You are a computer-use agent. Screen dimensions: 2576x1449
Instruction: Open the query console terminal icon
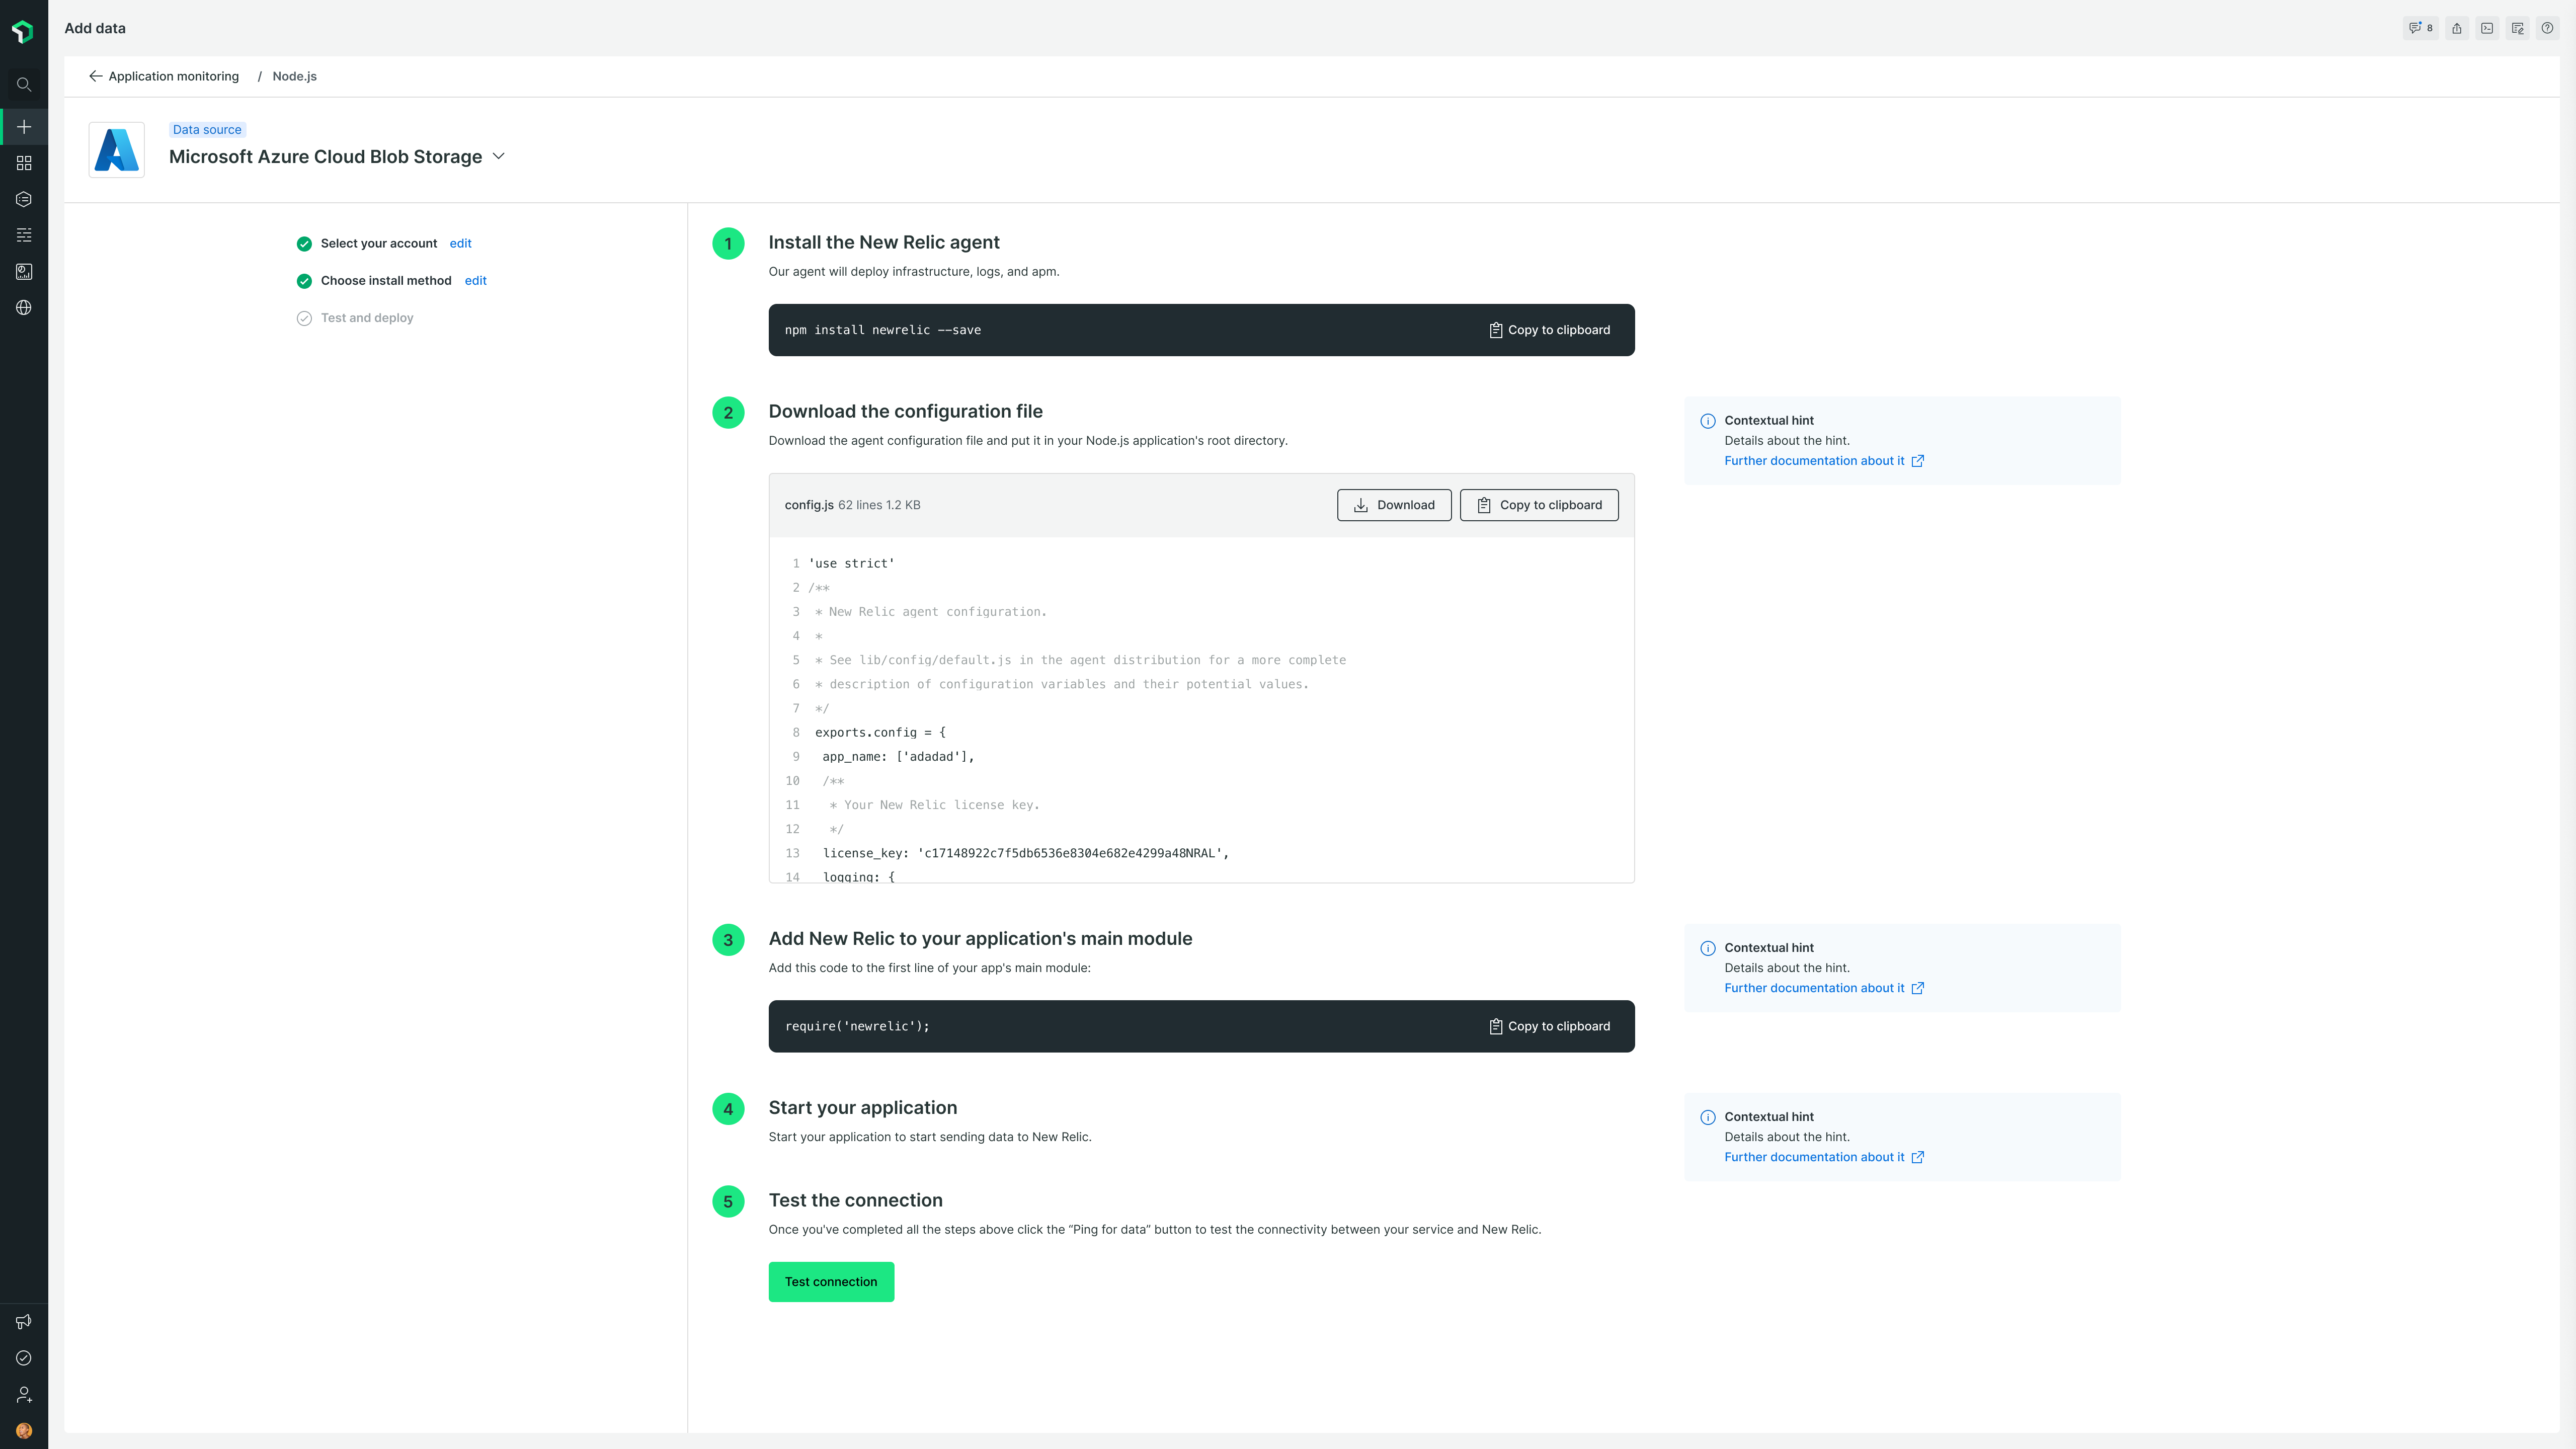(x=2487, y=28)
